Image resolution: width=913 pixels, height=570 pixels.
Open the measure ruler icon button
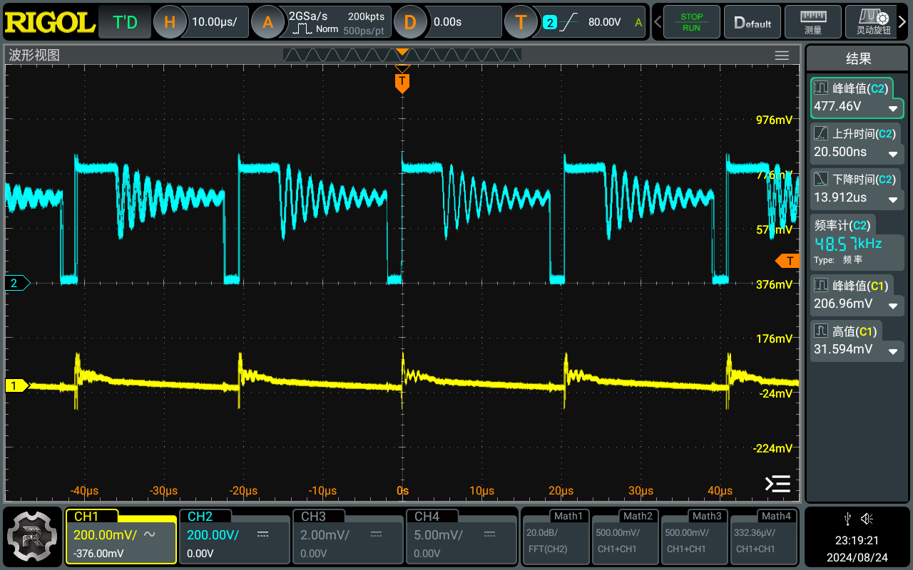click(x=812, y=22)
